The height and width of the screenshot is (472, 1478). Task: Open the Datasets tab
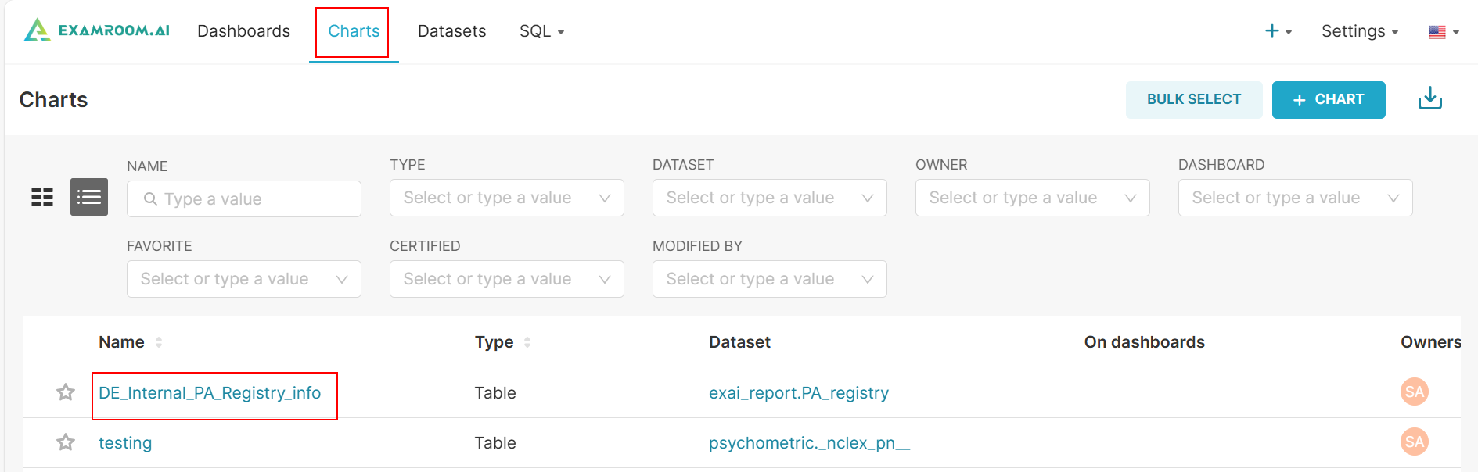coord(451,31)
